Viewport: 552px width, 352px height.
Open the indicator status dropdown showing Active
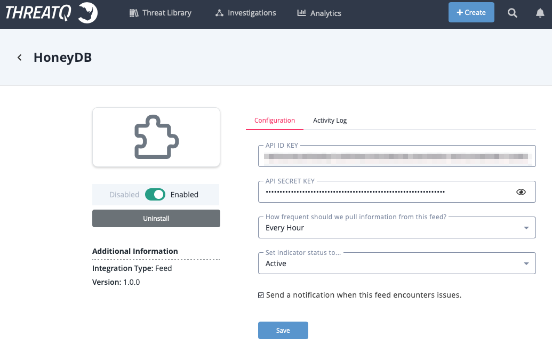397,263
